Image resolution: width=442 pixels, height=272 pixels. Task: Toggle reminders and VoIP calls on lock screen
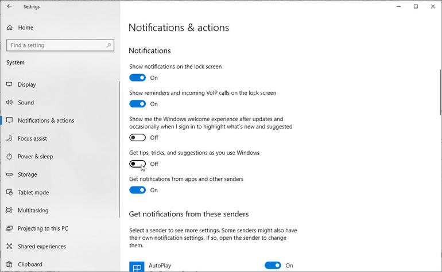tap(138, 104)
